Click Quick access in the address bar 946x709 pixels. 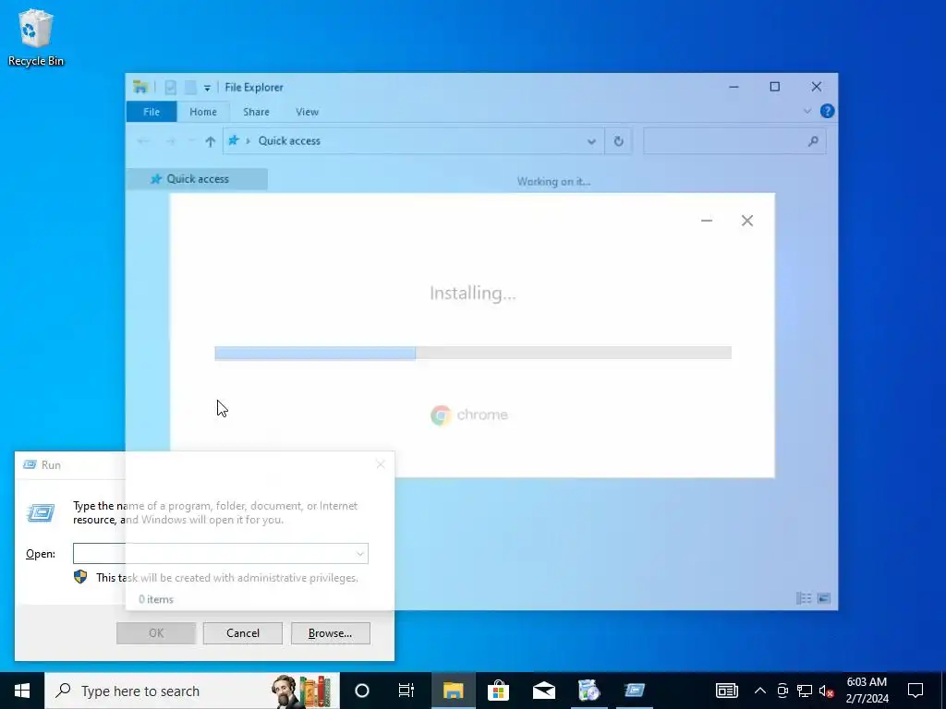point(289,140)
